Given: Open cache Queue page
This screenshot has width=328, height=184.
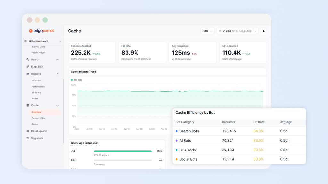Looking at the screenshot, I should point(35,124).
